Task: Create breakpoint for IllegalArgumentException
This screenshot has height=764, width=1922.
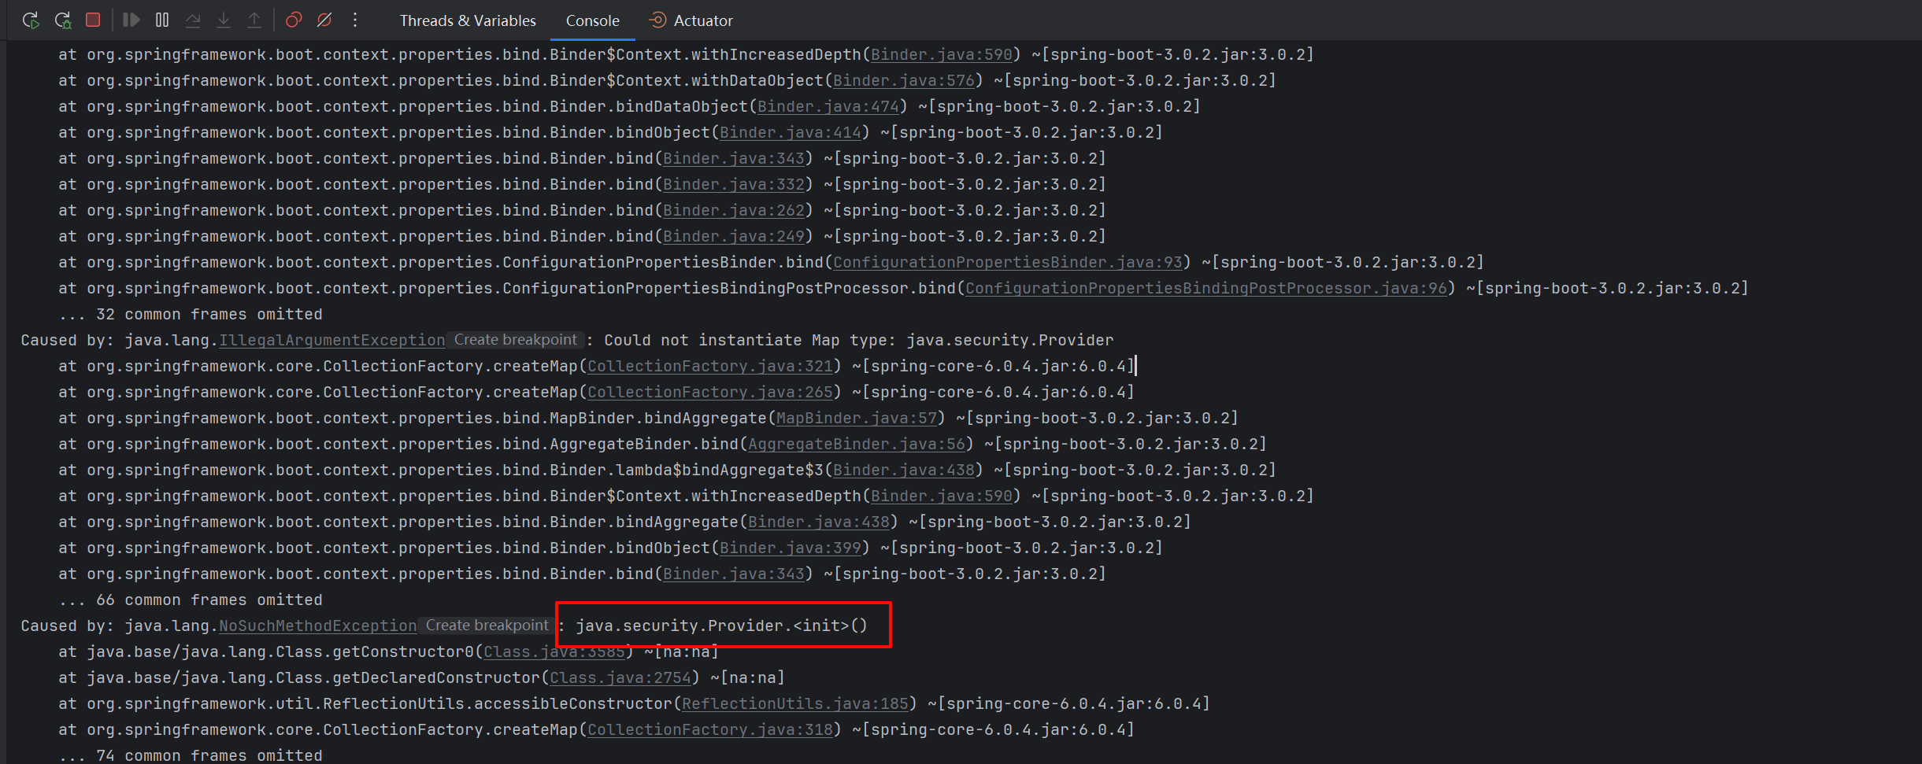Action: [x=516, y=340]
